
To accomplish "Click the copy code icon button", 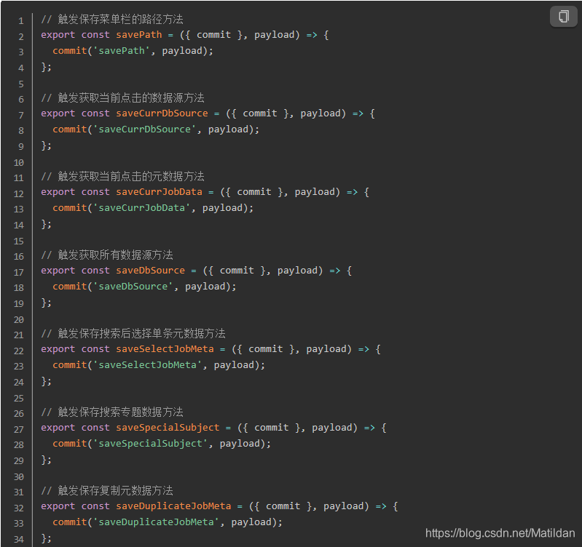I will click(563, 16).
